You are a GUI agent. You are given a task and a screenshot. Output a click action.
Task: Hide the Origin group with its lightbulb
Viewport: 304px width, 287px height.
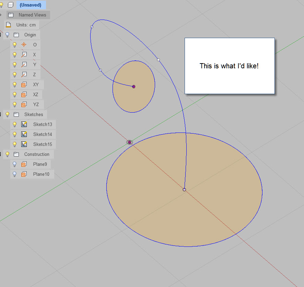tap(8, 35)
